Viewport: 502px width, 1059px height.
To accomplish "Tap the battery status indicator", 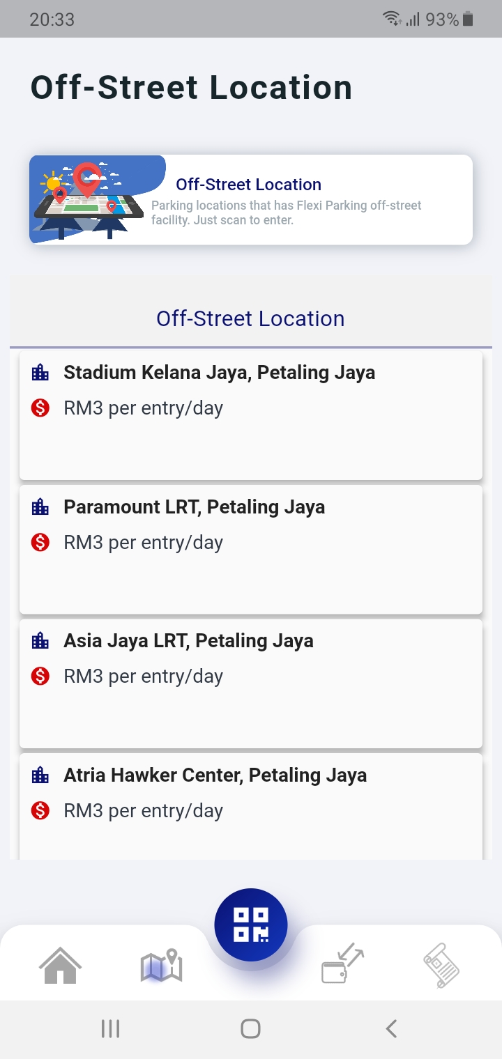I will [x=468, y=20].
